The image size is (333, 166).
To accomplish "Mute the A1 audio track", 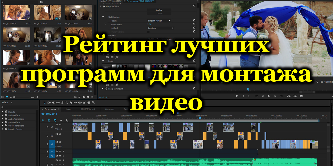I will point(60,152).
